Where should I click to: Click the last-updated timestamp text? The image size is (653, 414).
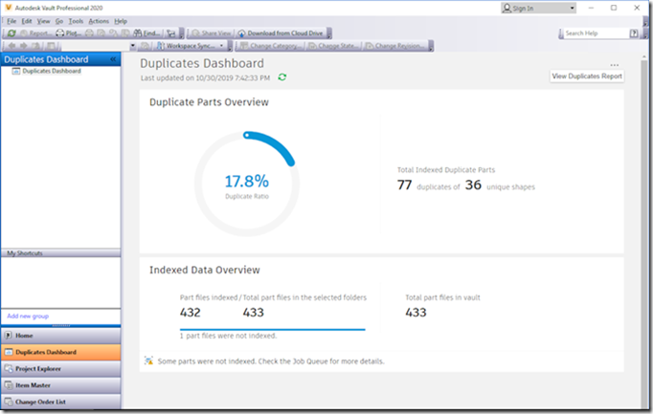(205, 77)
